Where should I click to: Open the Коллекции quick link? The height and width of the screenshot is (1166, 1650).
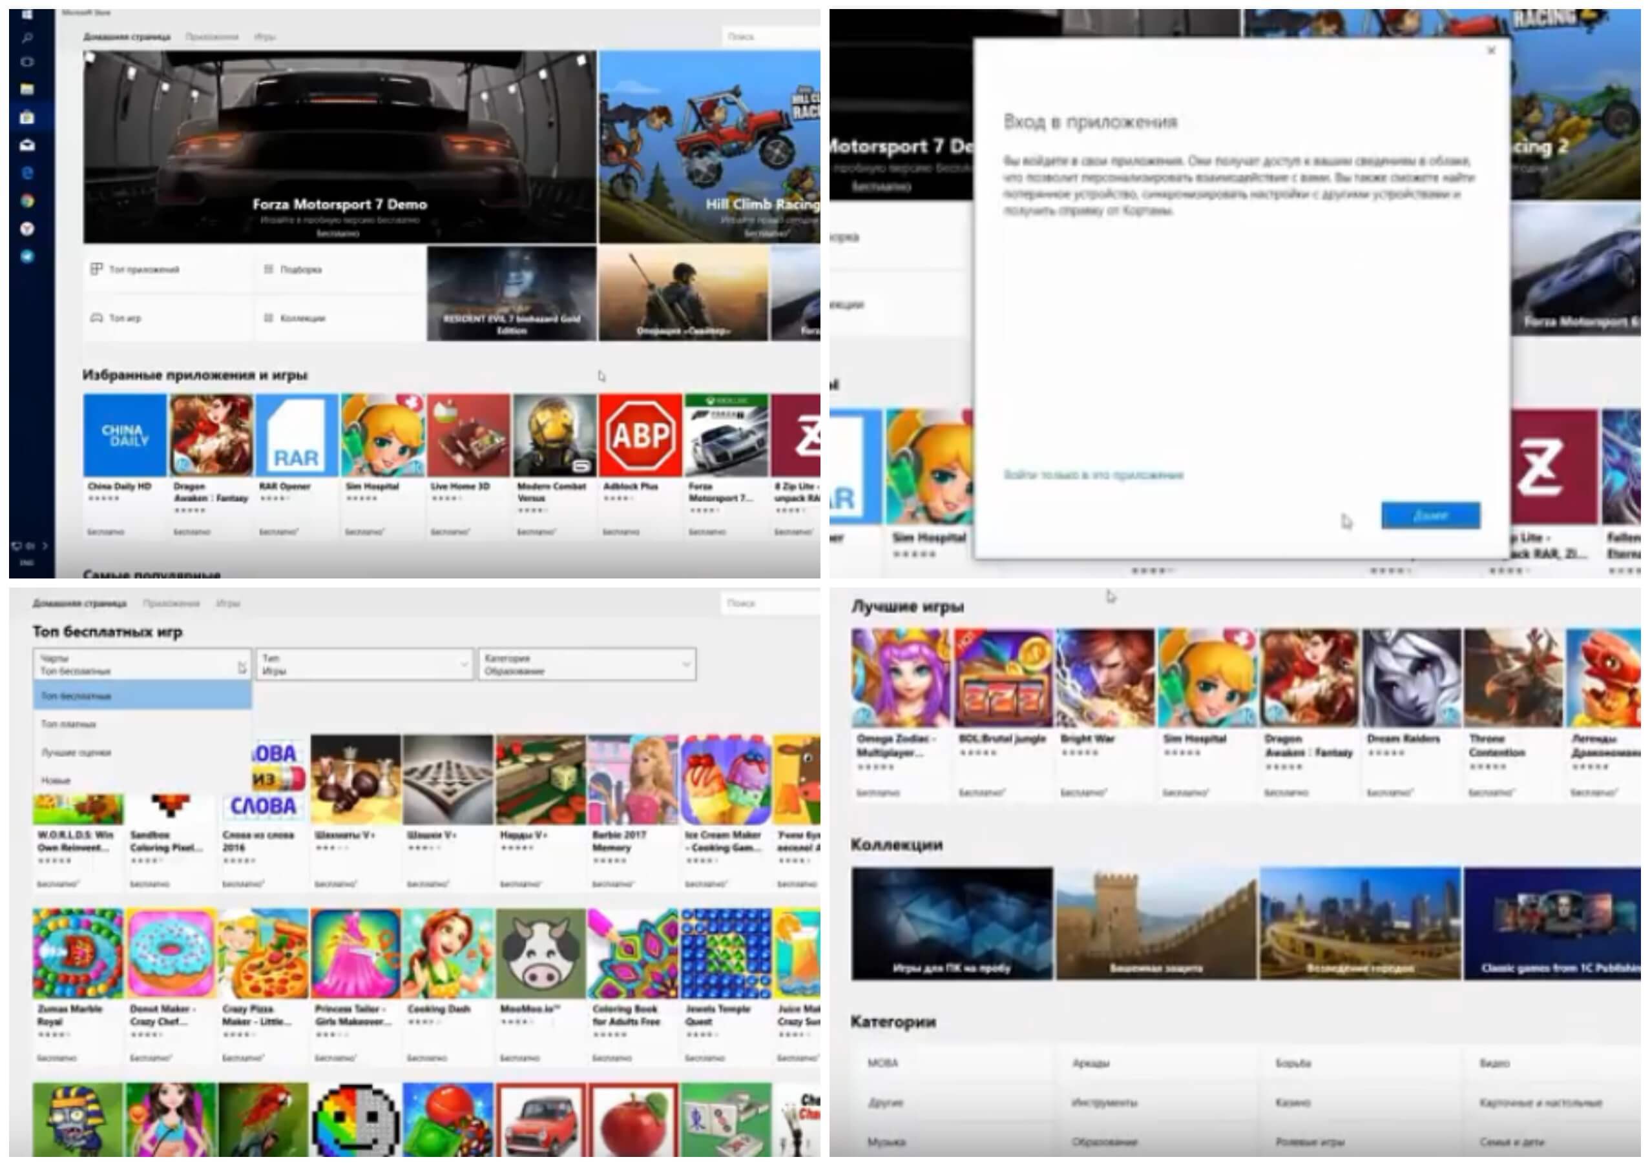[x=339, y=318]
